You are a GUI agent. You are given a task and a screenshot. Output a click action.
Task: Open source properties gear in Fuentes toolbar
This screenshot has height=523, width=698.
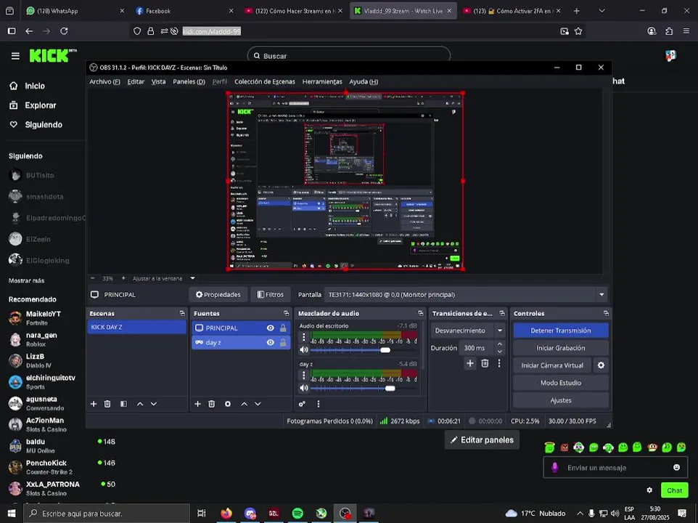coord(228,404)
